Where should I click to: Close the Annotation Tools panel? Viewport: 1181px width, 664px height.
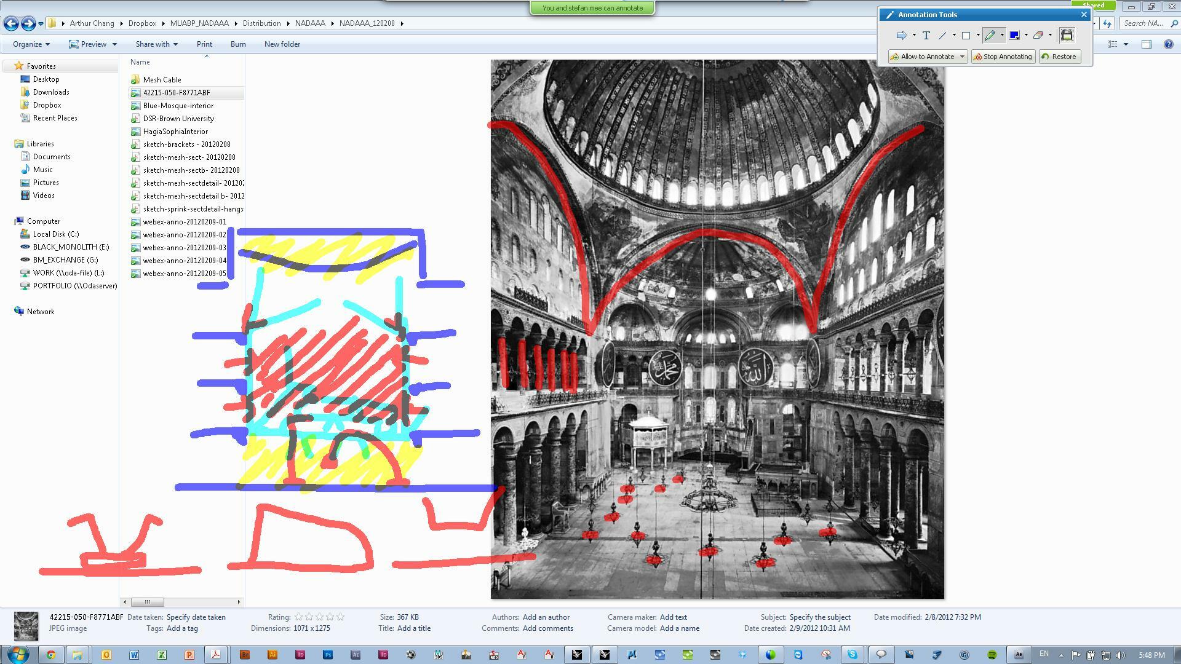(x=1084, y=14)
